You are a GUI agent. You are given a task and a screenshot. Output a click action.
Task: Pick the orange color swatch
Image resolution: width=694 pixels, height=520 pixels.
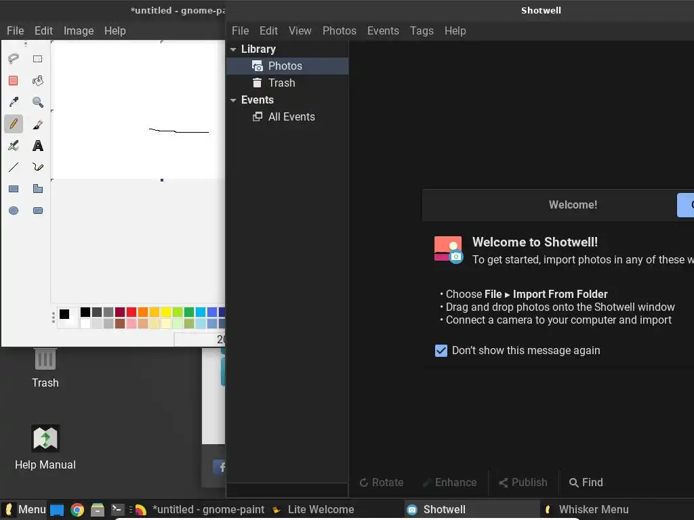tap(143, 312)
